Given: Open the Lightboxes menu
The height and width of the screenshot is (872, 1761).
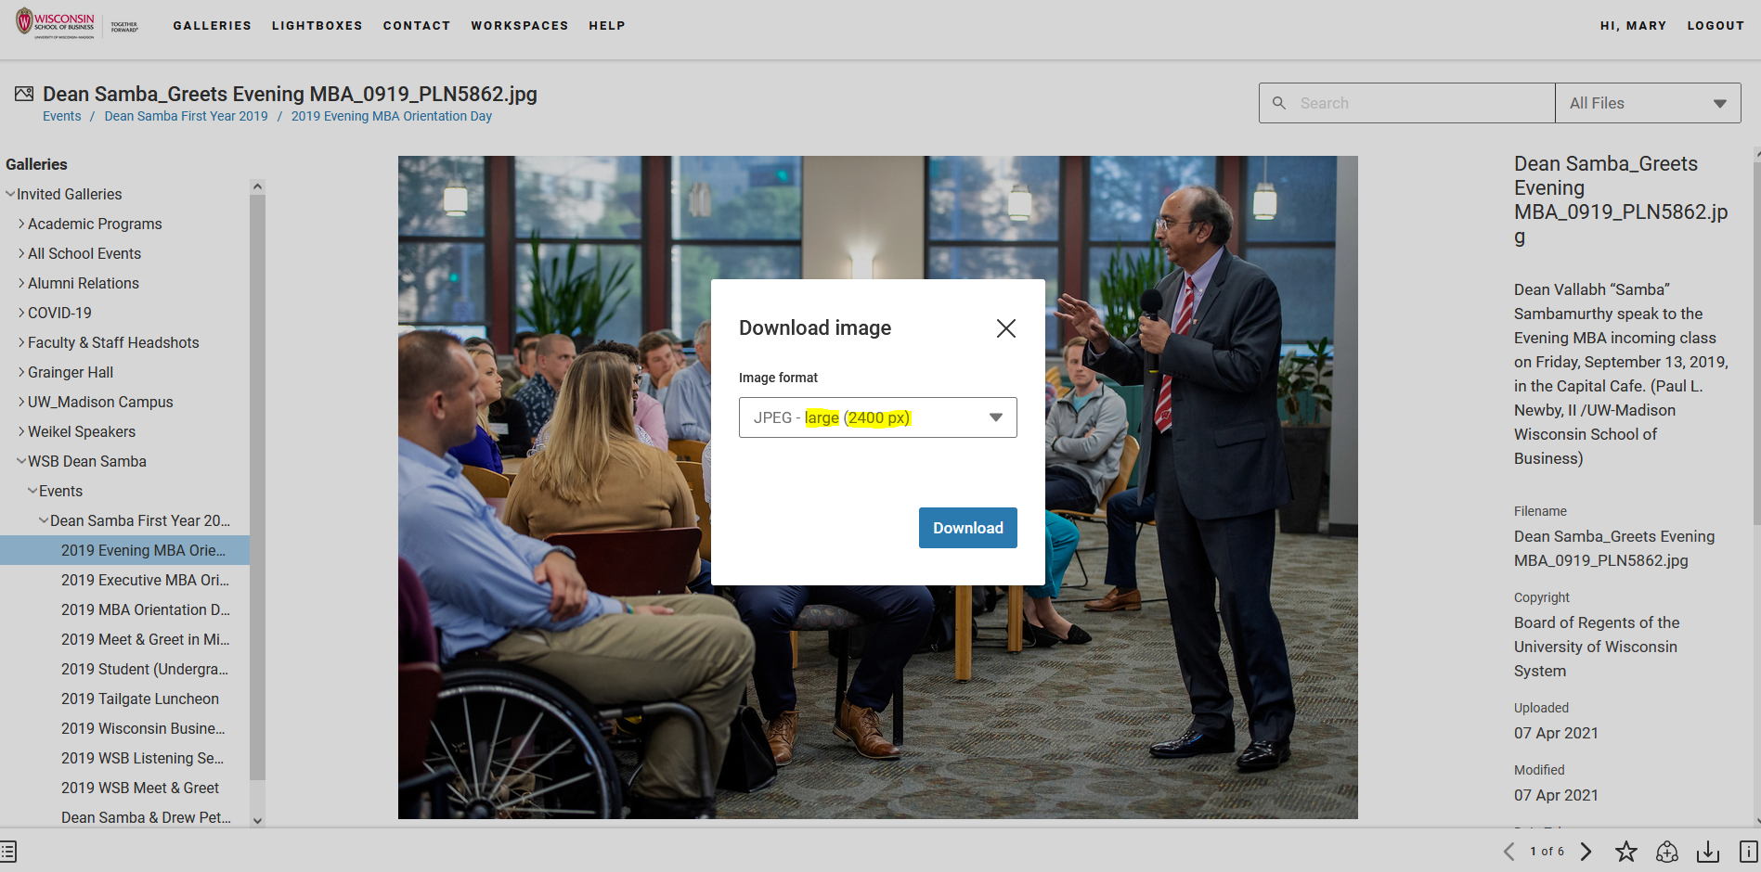Looking at the screenshot, I should [x=317, y=26].
